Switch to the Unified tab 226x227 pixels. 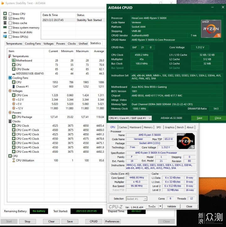83,44
